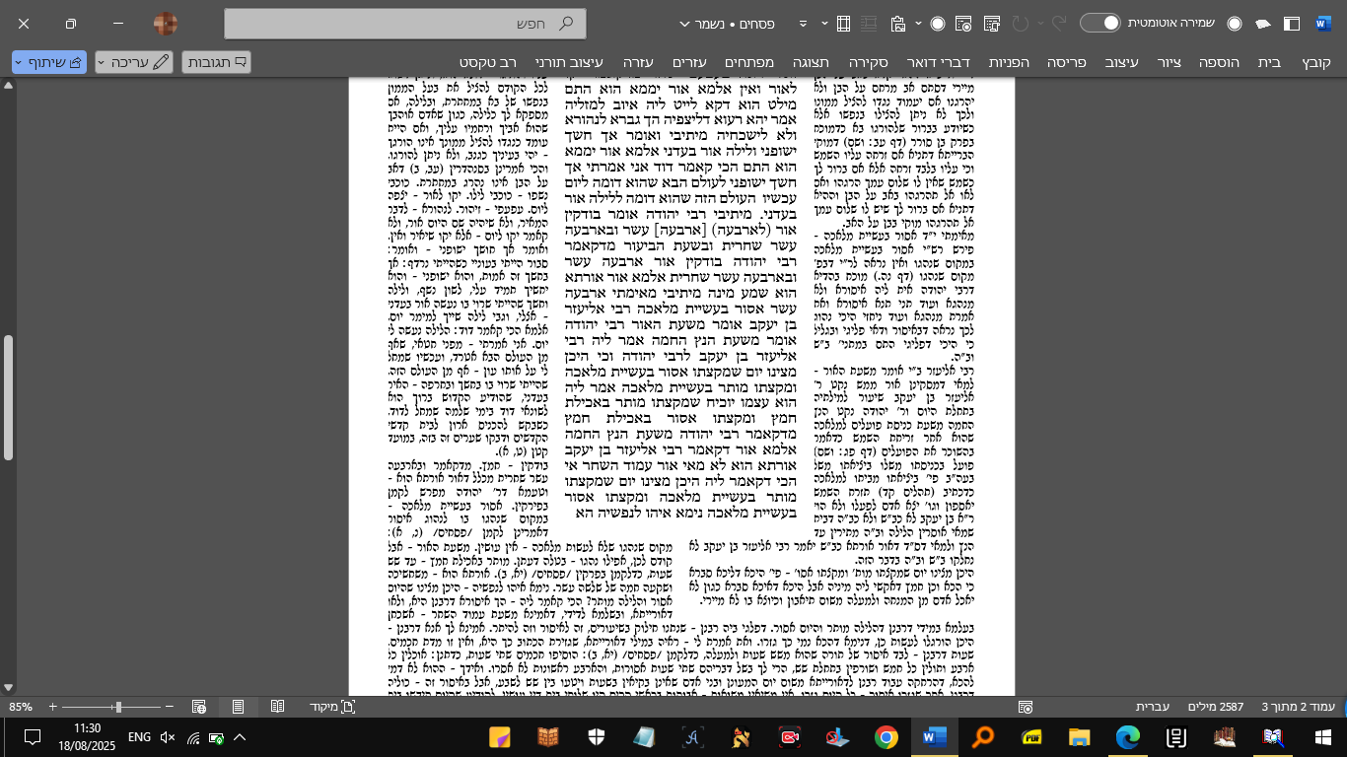The height and width of the screenshot is (757, 1347).
Task: Open Windows Start menu
Action: pyautogui.click(x=1322, y=736)
